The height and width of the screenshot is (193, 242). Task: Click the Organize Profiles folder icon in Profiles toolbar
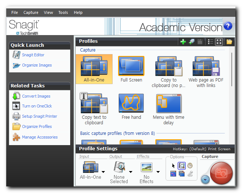coord(229,42)
